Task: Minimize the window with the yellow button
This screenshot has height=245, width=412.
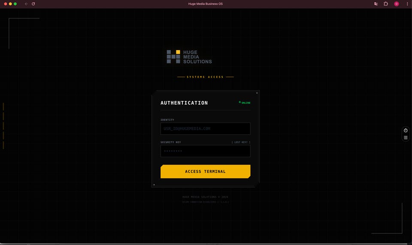Action: coord(10,4)
